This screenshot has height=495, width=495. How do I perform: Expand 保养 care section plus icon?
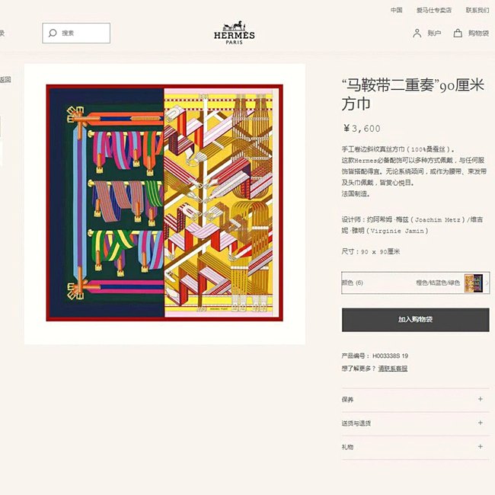click(481, 399)
